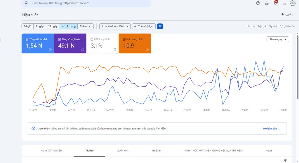299x163 pixels.
Task: Click the XUẤT export button
Action: (x=287, y=15)
